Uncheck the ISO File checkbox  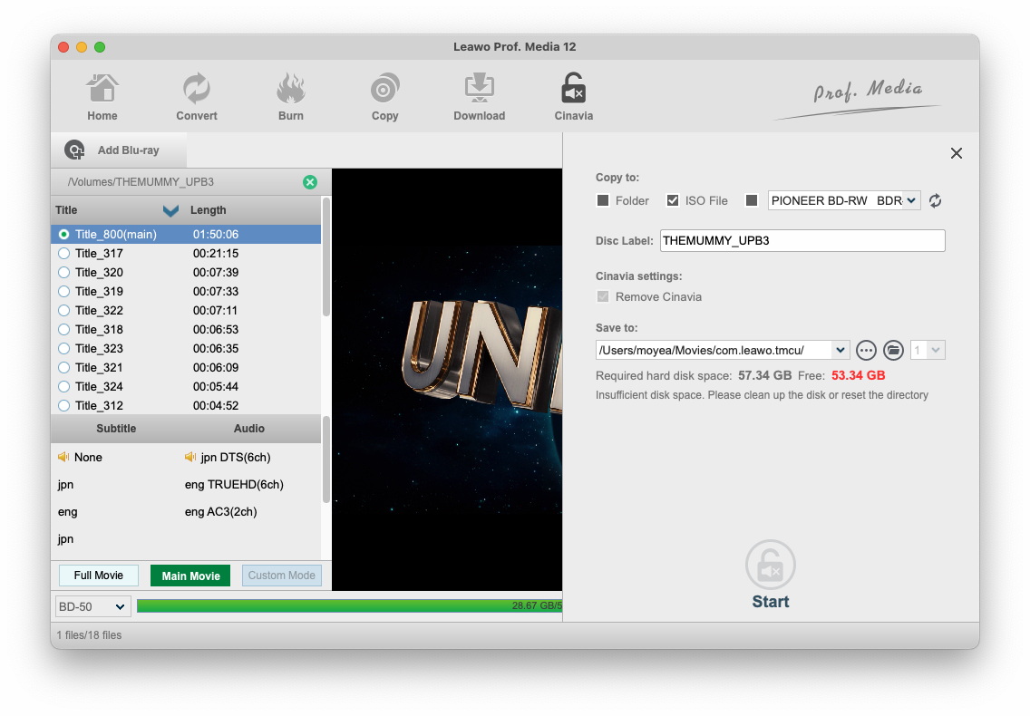pyautogui.click(x=673, y=200)
